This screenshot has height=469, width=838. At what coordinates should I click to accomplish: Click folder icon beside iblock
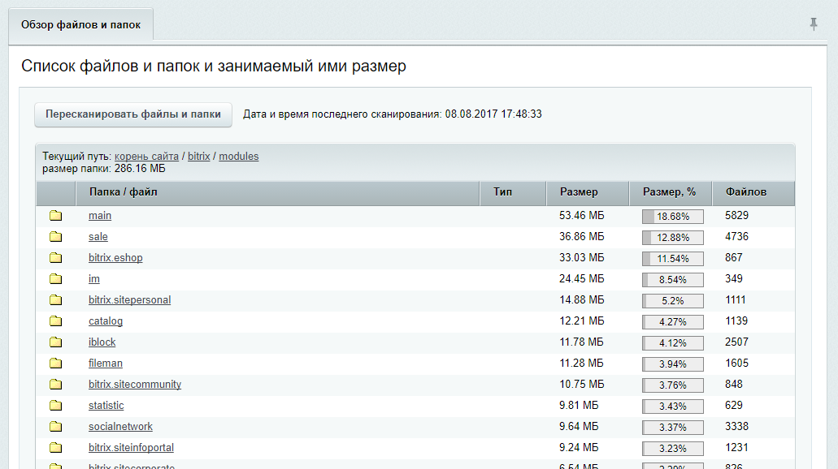pyautogui.click(x=55, y=342)
